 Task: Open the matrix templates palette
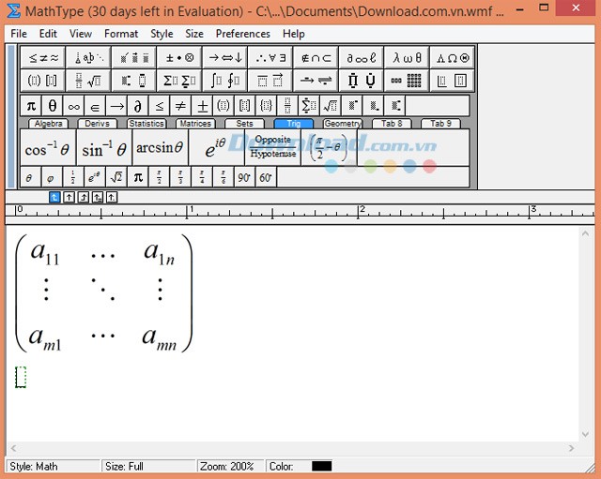point(407,81)
